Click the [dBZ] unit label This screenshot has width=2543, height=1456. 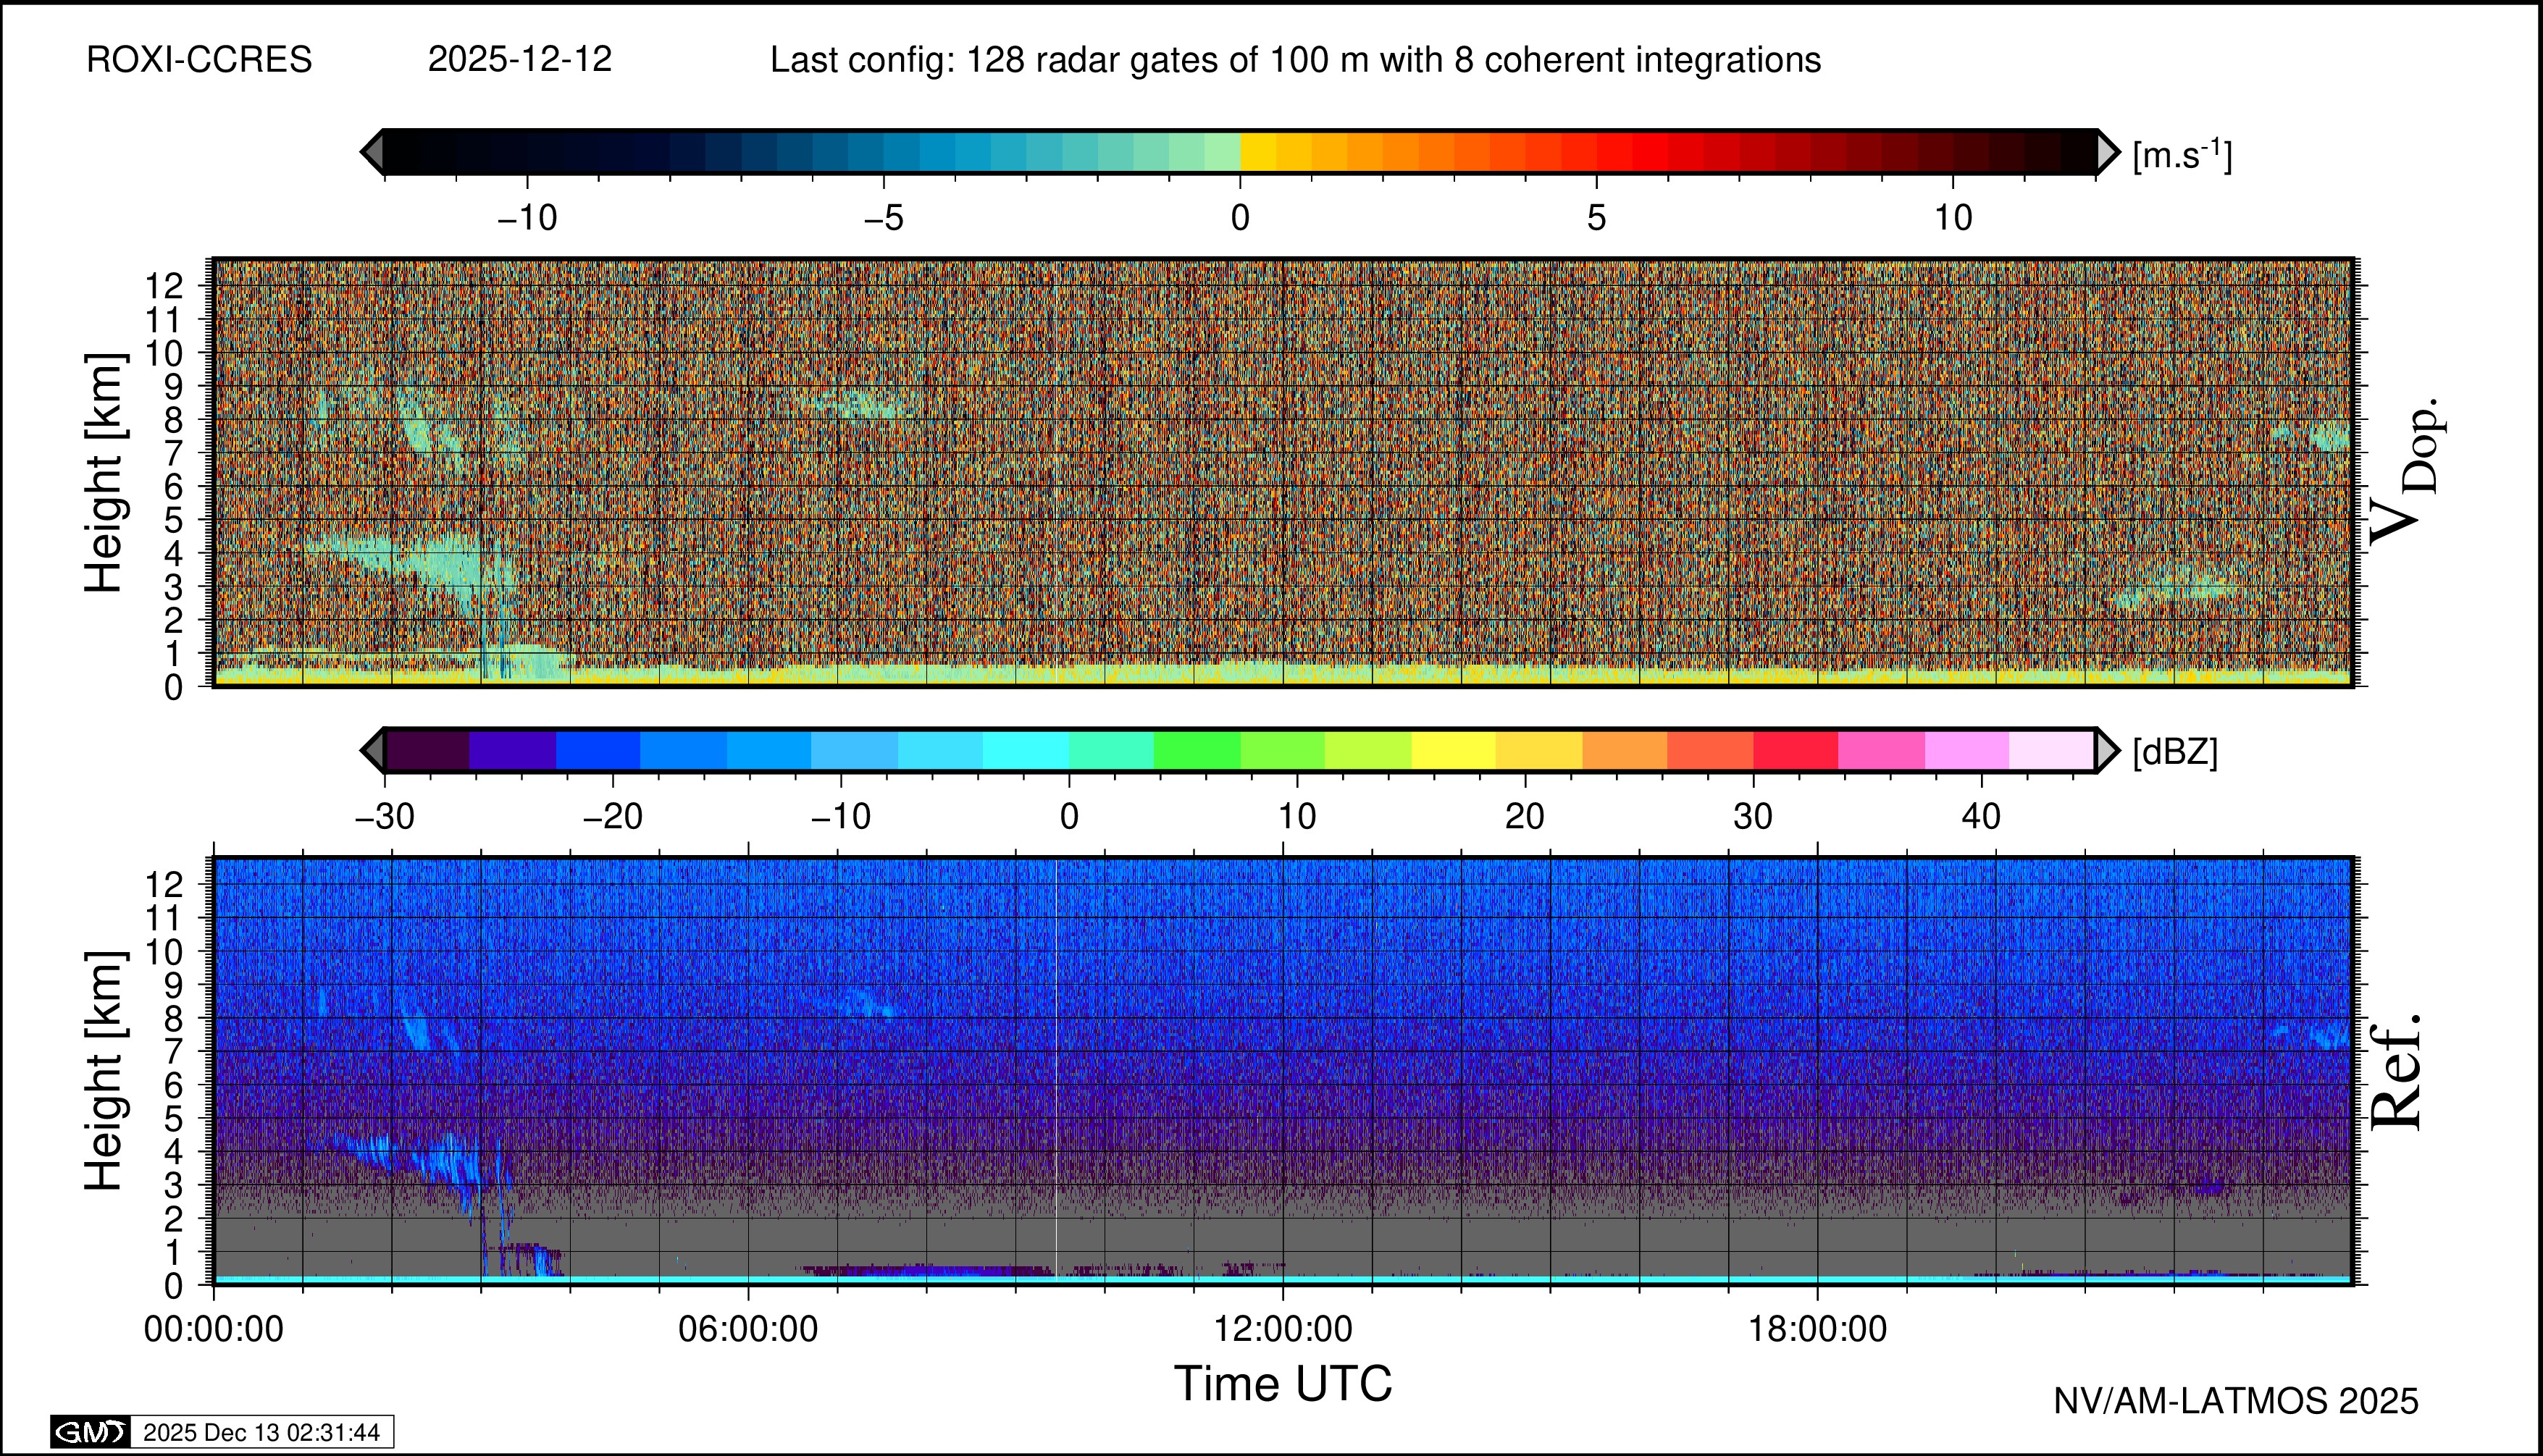click(2175, 752)
